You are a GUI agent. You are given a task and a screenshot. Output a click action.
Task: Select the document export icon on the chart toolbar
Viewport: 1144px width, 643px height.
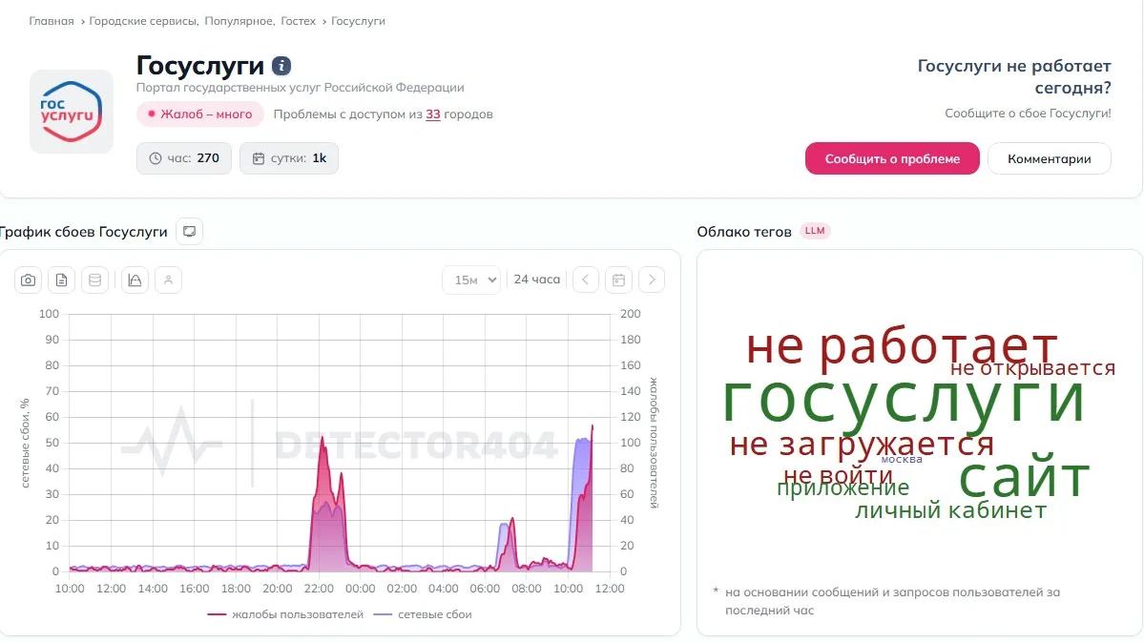point(61,280)
